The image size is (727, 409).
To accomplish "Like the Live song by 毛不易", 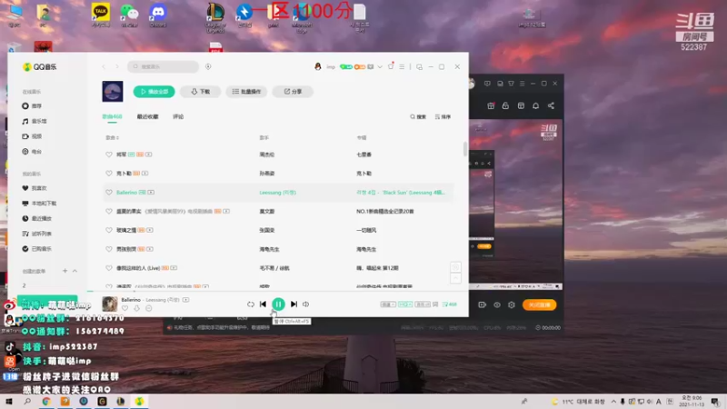I will (109, 268).
